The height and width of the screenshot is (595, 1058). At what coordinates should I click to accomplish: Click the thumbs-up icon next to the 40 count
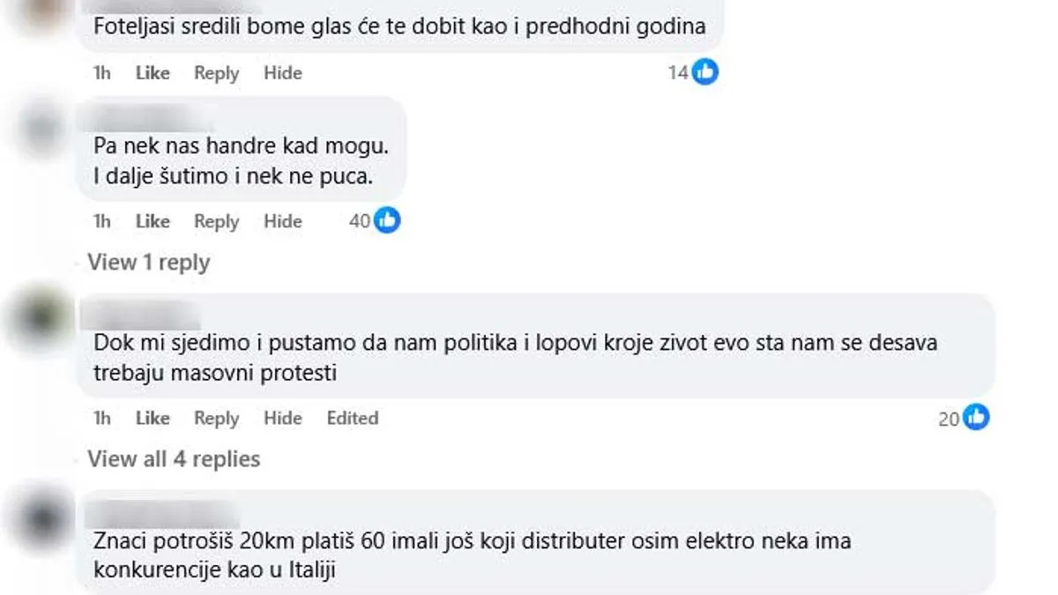(x=385, y=221)
